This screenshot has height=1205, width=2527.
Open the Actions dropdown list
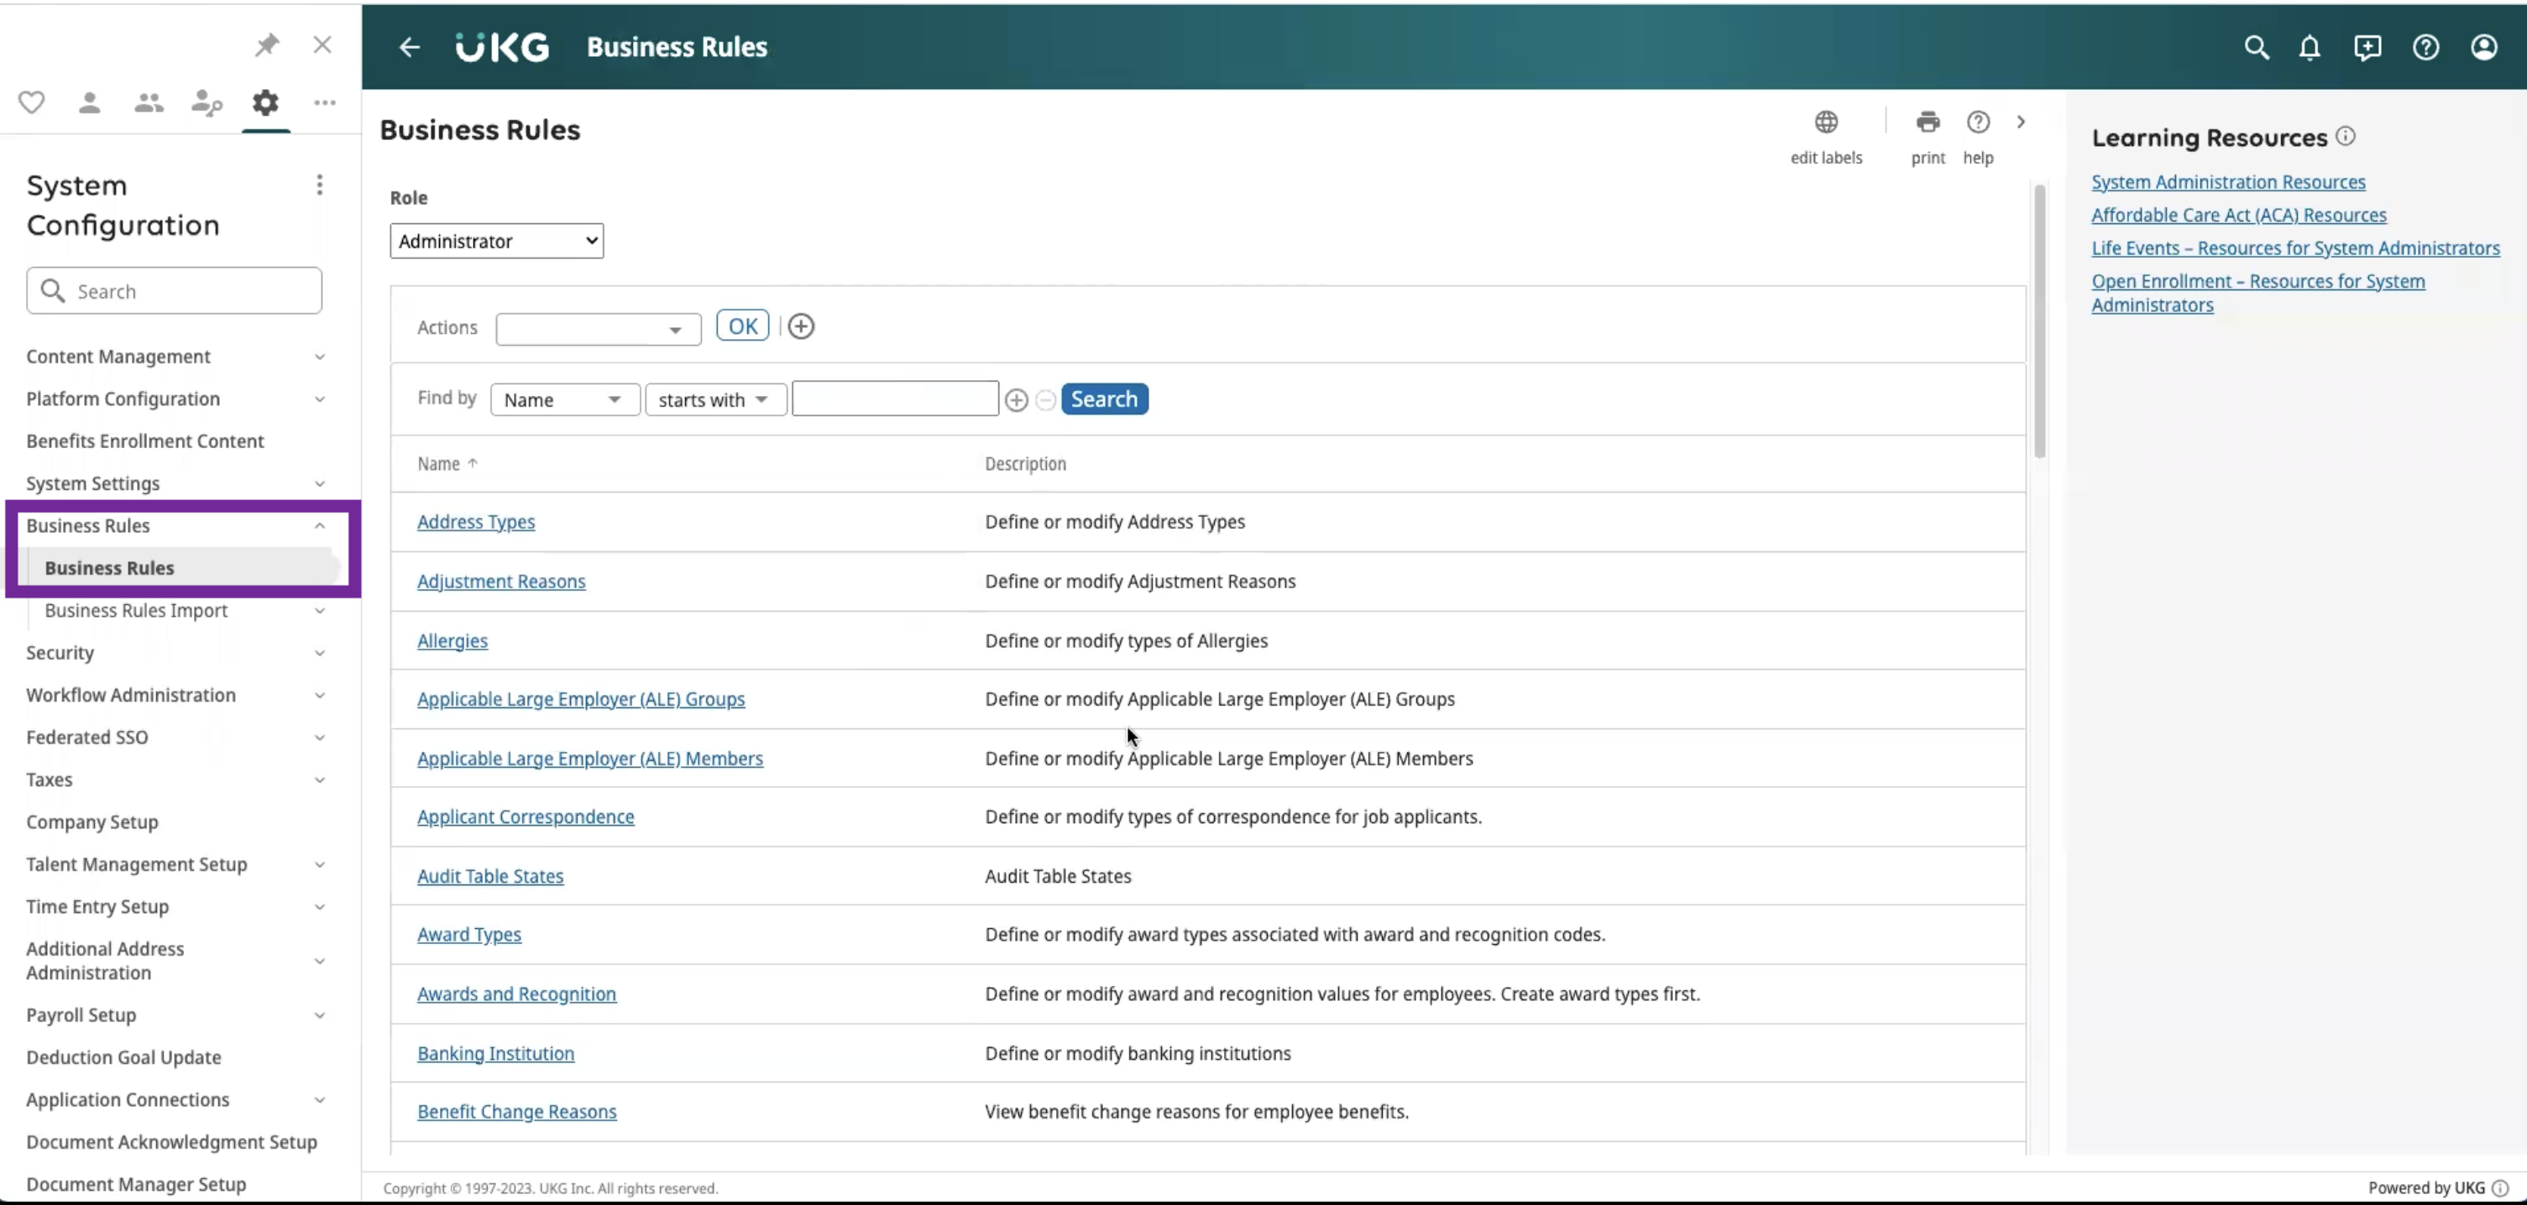click(x=599, y=330)
